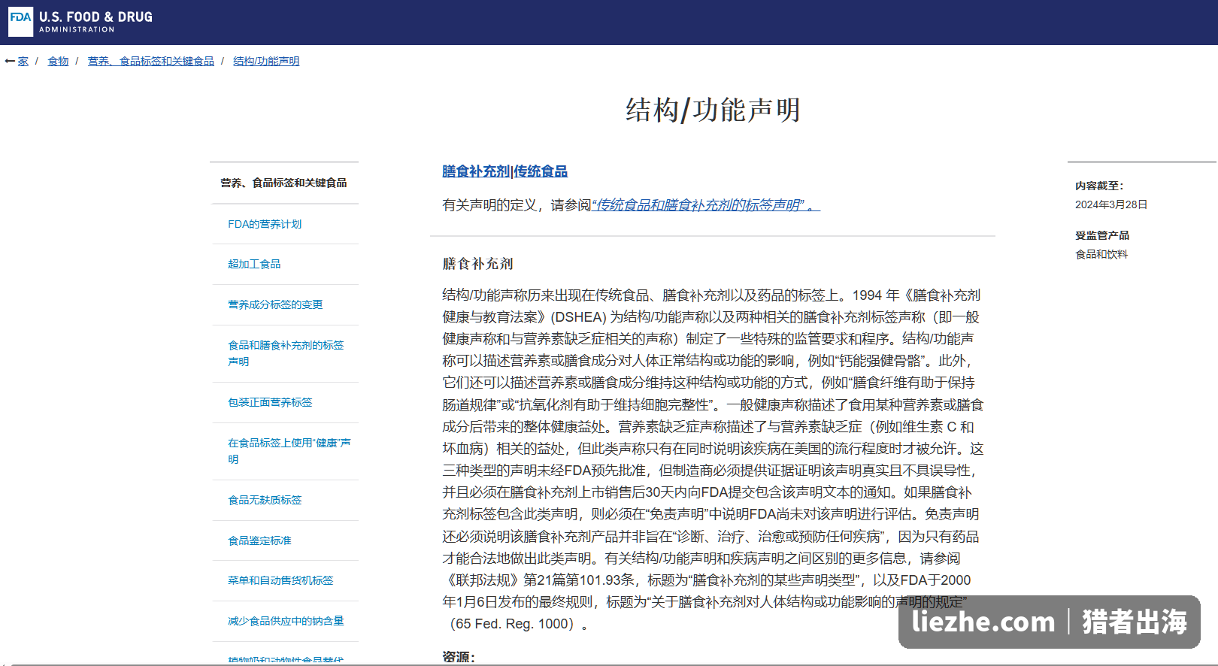Screen dimensions: 1218x666
Task: Open 食品和膳食补充剂的标签声明 sidebar item
Action: click(x=286, y=353)
